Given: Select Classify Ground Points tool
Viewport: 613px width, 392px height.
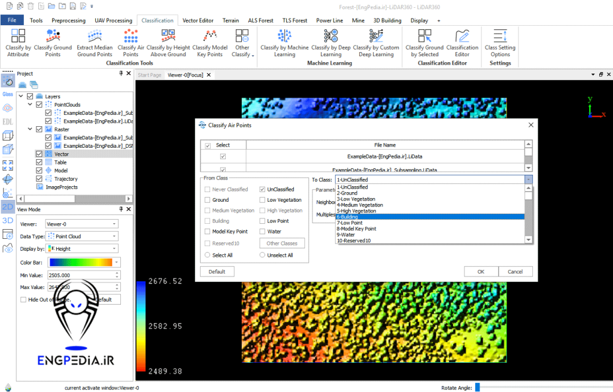Looking at the screenshot, I should tap(53, 42).
